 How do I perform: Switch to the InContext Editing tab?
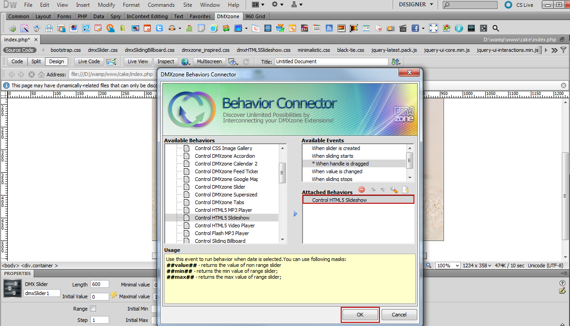tap(147, 16)
